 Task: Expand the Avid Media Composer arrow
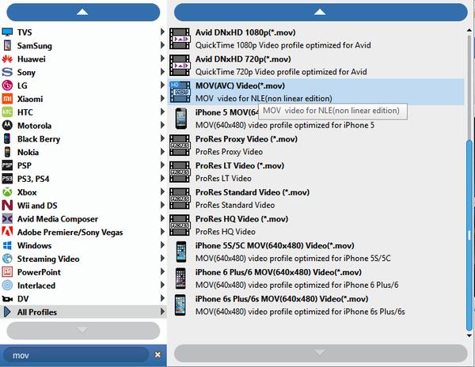pyautogui.click(x=162, y=219)
